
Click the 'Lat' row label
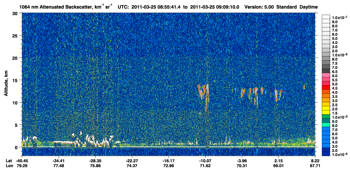tap(9, 161)
